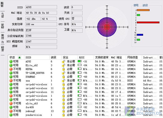Click the open padlock icon in ASUS row
The width and height of the screenshot is (163, 118).
(64, 61)
